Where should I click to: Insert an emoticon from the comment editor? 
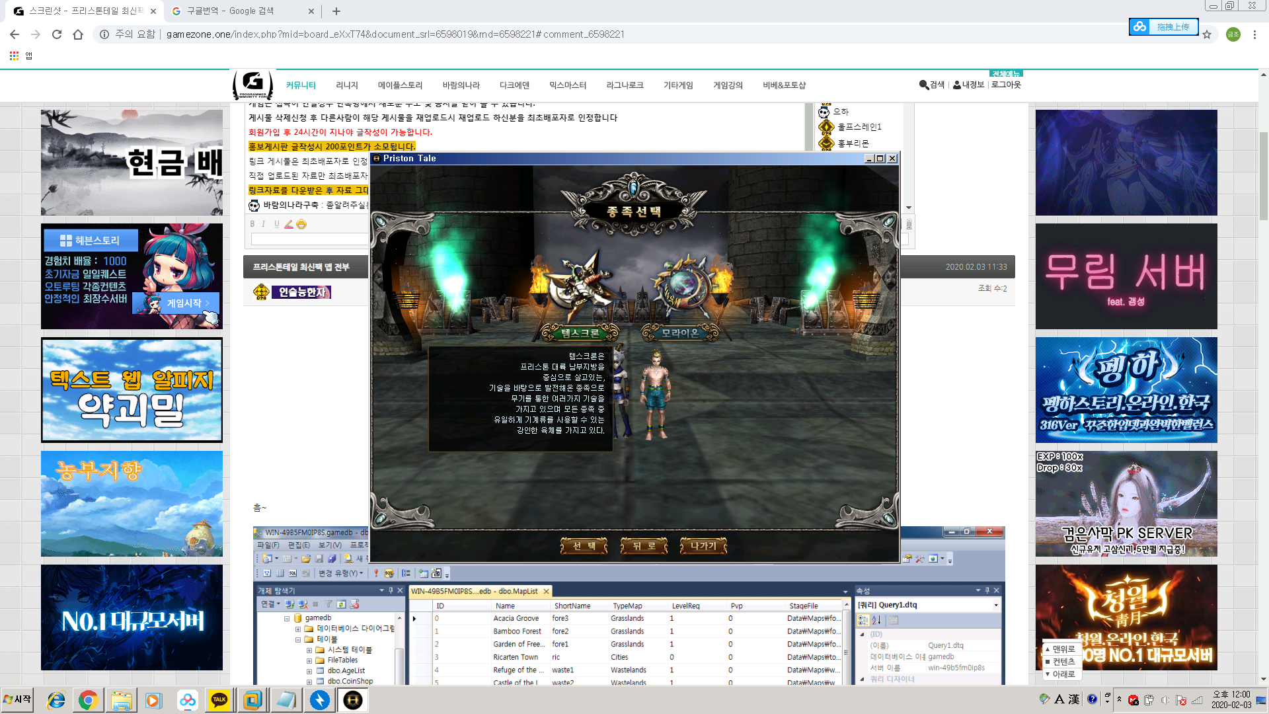pyautogui.click(x=301, y=224)
